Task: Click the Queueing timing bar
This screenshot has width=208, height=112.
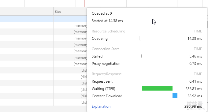Action: pos(140,38)
